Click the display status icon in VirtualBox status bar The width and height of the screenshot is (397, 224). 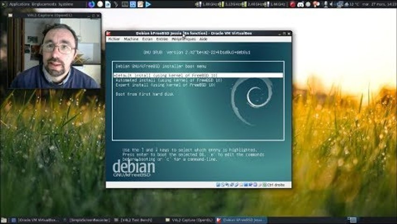[246, 185]
